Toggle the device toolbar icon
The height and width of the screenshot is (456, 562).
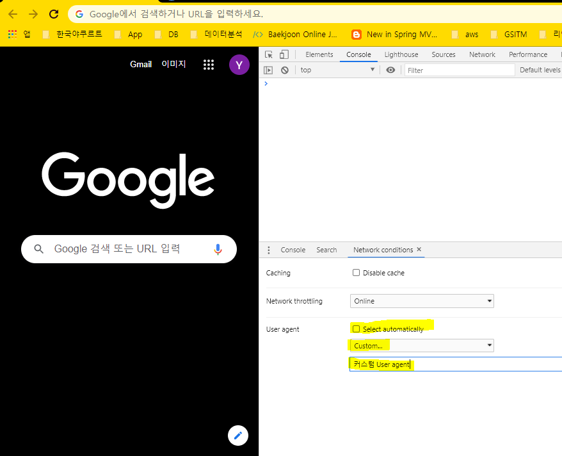click(284, 54)
